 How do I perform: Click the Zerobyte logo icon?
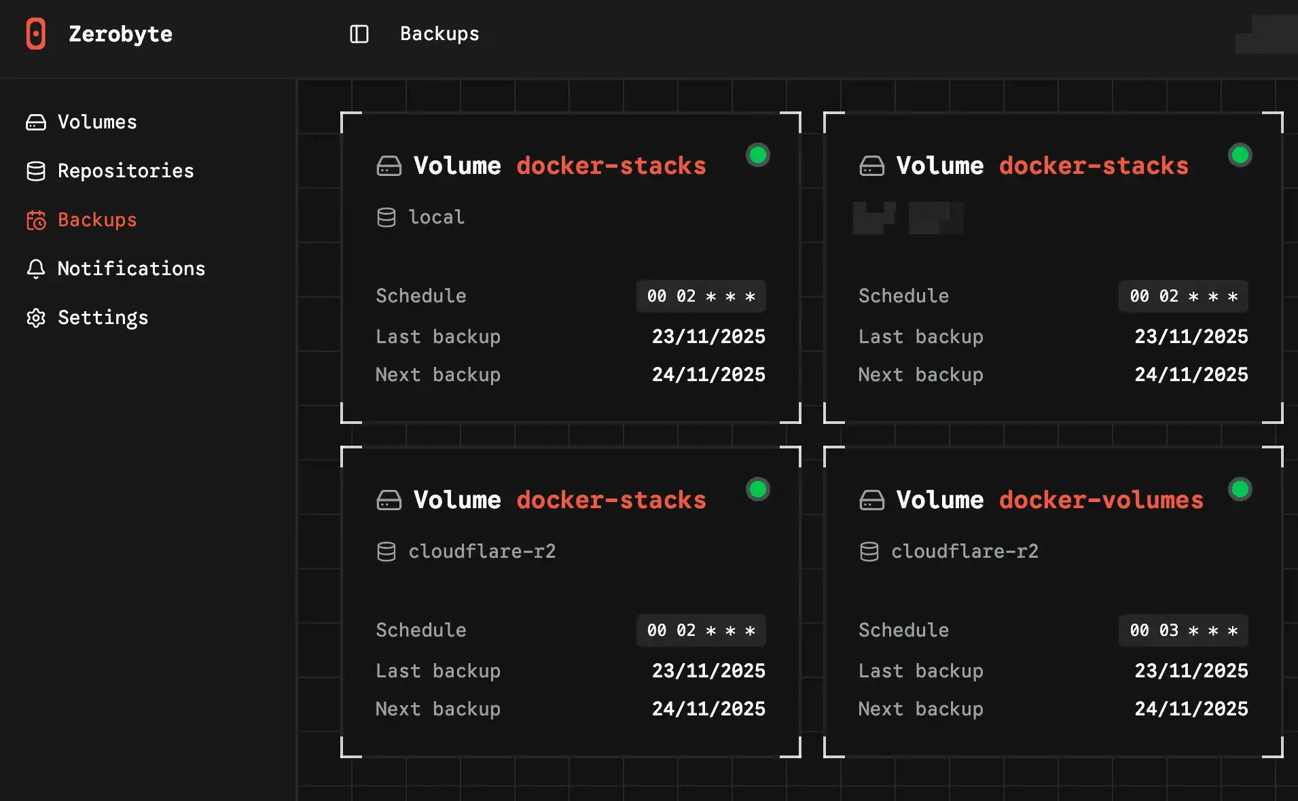(35, 34)
